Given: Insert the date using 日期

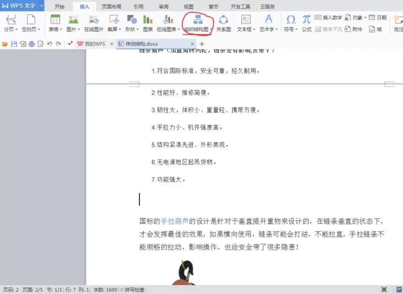Looking at the screenshot, I should tap(378, 18).
